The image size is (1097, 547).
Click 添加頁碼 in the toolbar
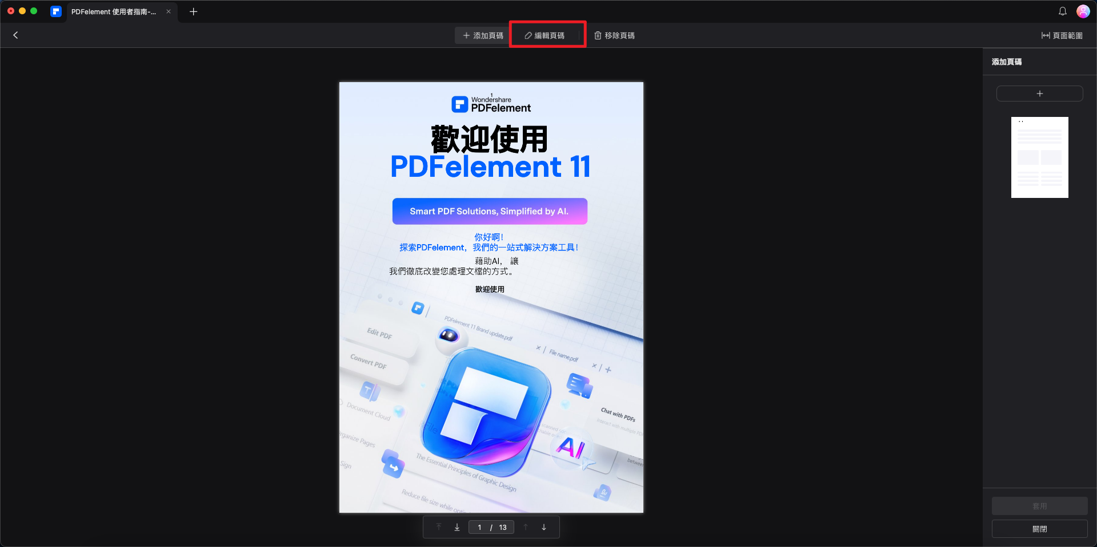click(483, 35)
